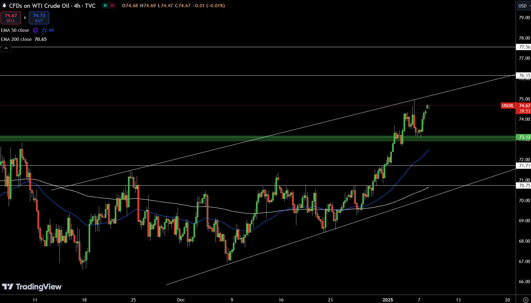Click the 39:53 countdown timer label
531x303 pixels.
524,111
